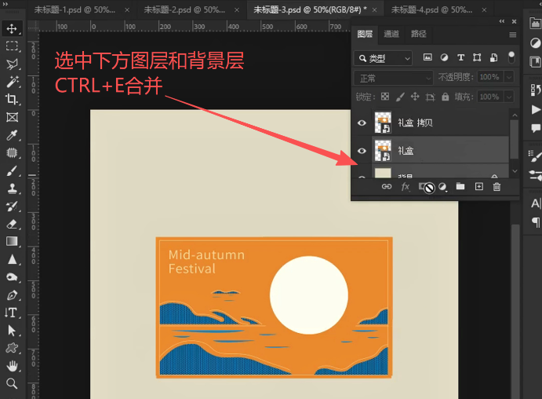Open the layer style fx menu
This screenshot has width=542, height=399.
click(x=406, y=187)
